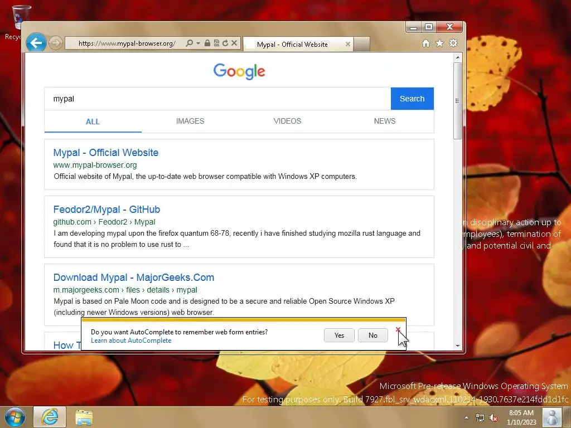The width and height of the screenshot is (571, 428).
Task: Select the Mypal - Official Website tab
Action: 292,45
